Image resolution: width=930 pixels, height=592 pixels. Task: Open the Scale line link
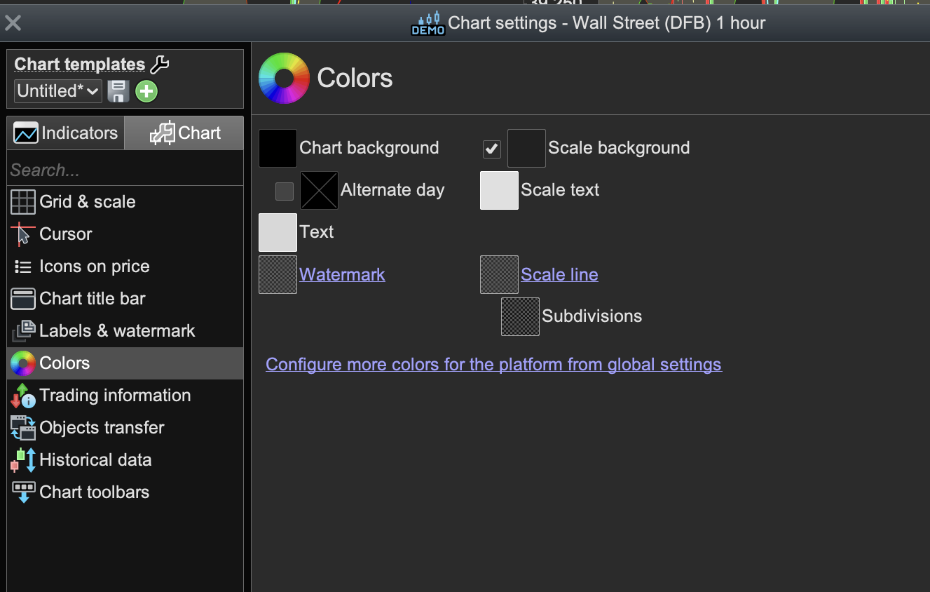[559, 274]
